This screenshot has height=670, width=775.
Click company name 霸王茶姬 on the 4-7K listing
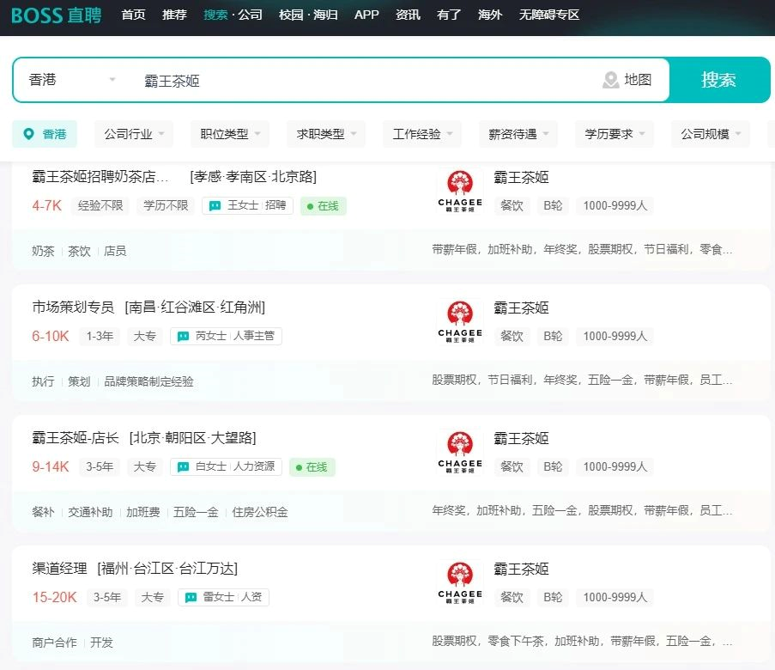pos(522,178)
